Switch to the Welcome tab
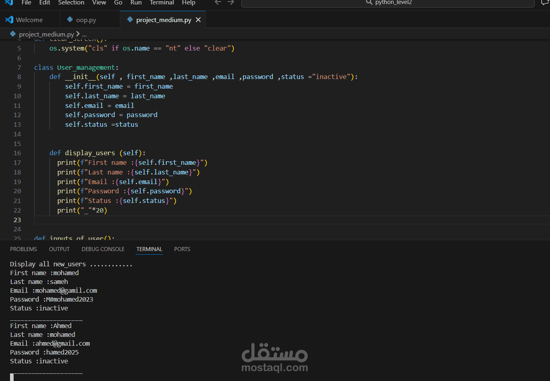 (x=30, y=20)
